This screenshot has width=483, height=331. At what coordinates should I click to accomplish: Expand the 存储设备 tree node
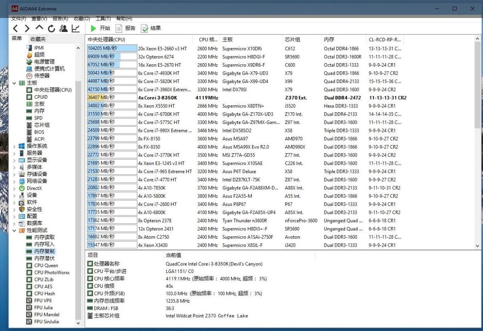click(x=14, y=174)
